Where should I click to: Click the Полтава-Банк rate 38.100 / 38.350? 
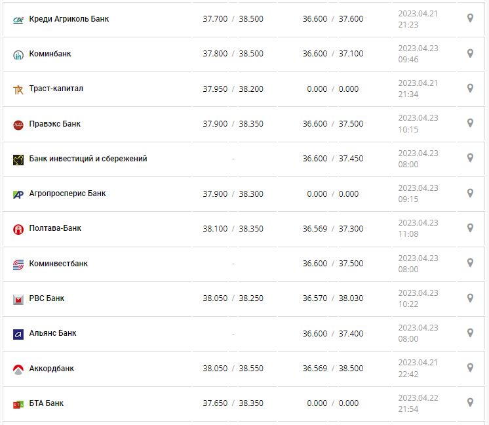point(233,228)
